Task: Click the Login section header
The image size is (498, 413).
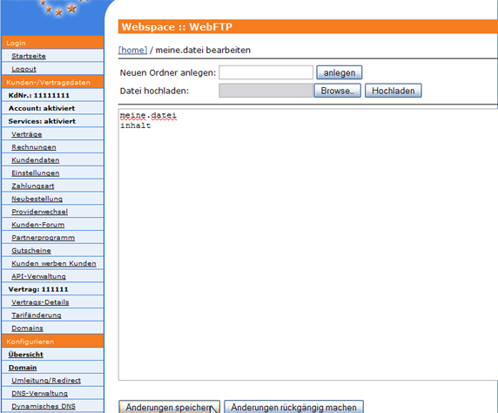Action: (x=53, y=43)
